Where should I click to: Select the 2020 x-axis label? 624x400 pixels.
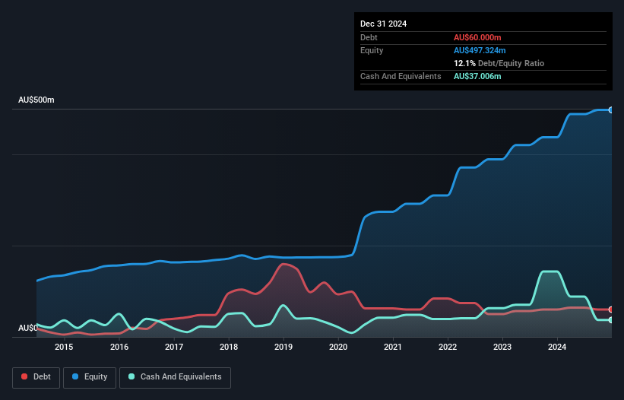coord(338,347)
